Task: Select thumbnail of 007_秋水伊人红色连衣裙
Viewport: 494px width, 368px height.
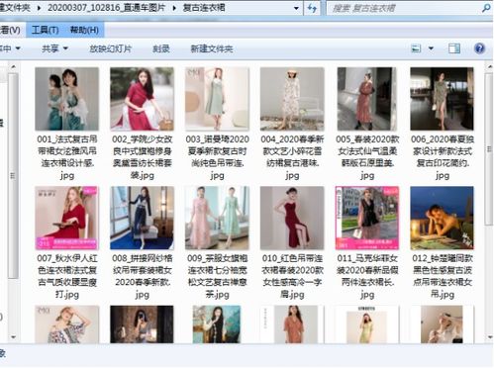Action: coord(67,218)
